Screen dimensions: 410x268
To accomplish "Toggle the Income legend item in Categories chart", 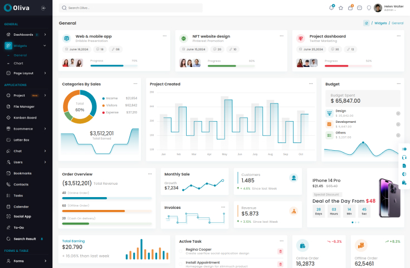I will click(110, 98).
